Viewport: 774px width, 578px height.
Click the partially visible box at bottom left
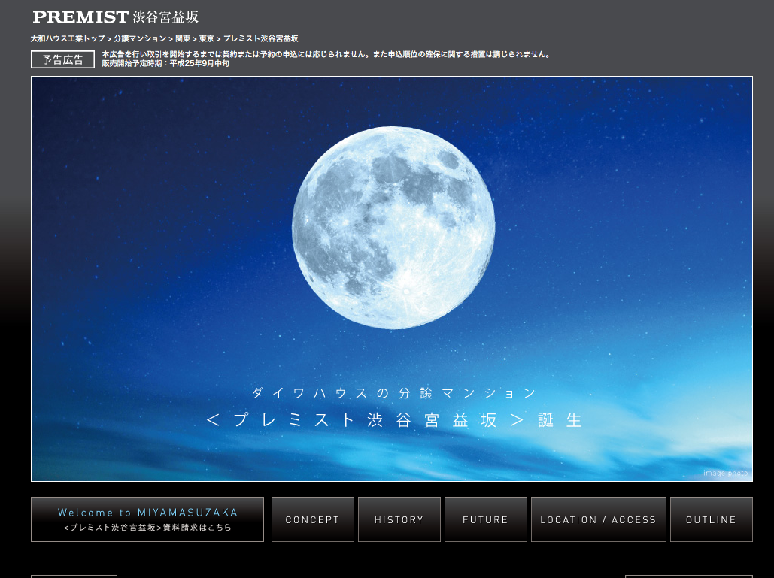(74, 576)
